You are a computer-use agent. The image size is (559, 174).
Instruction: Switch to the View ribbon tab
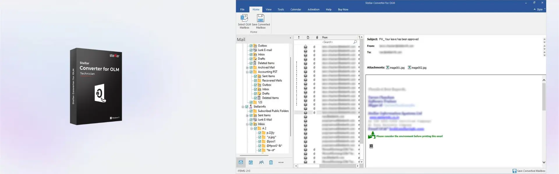click(268, 10)
